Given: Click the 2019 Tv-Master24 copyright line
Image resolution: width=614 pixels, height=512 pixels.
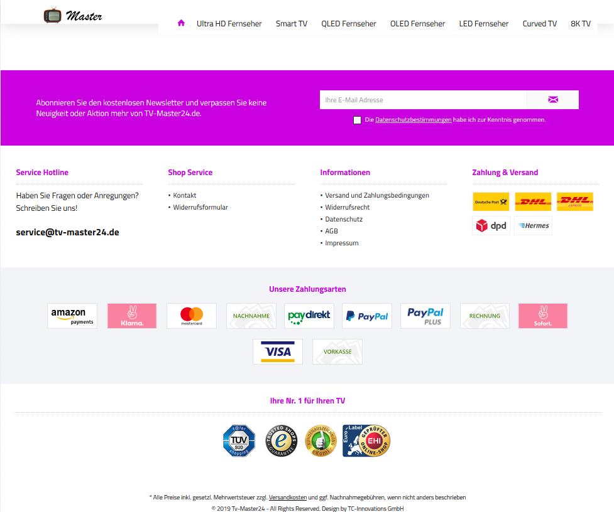Looking at the screenshot, I should point(307,508).
